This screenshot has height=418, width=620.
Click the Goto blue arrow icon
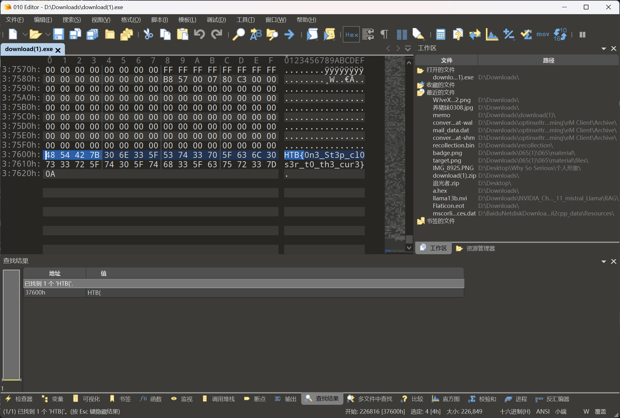click(x=289, y=34)
